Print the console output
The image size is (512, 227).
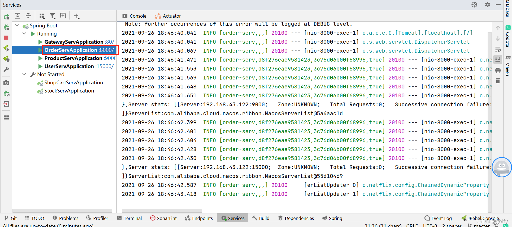498,71
